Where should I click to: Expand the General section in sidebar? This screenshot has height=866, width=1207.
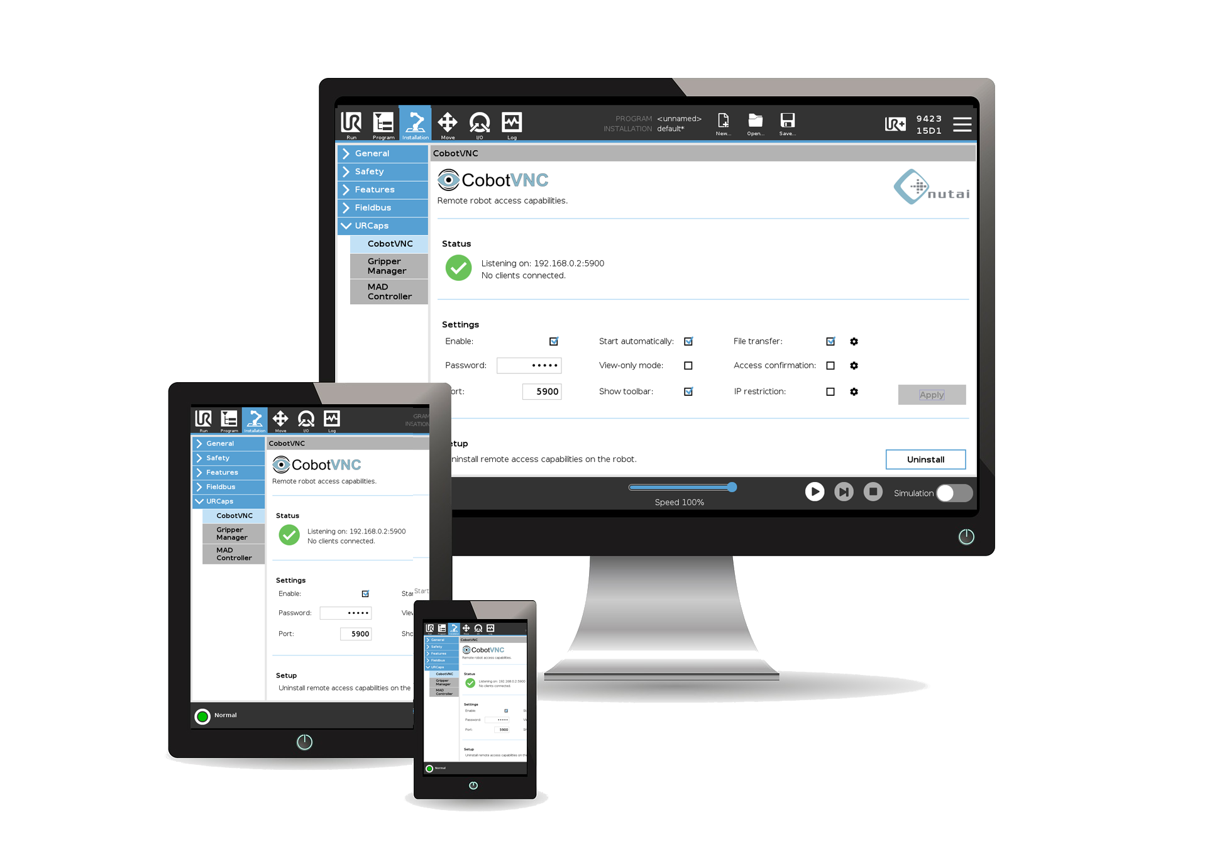click(382, 154)
